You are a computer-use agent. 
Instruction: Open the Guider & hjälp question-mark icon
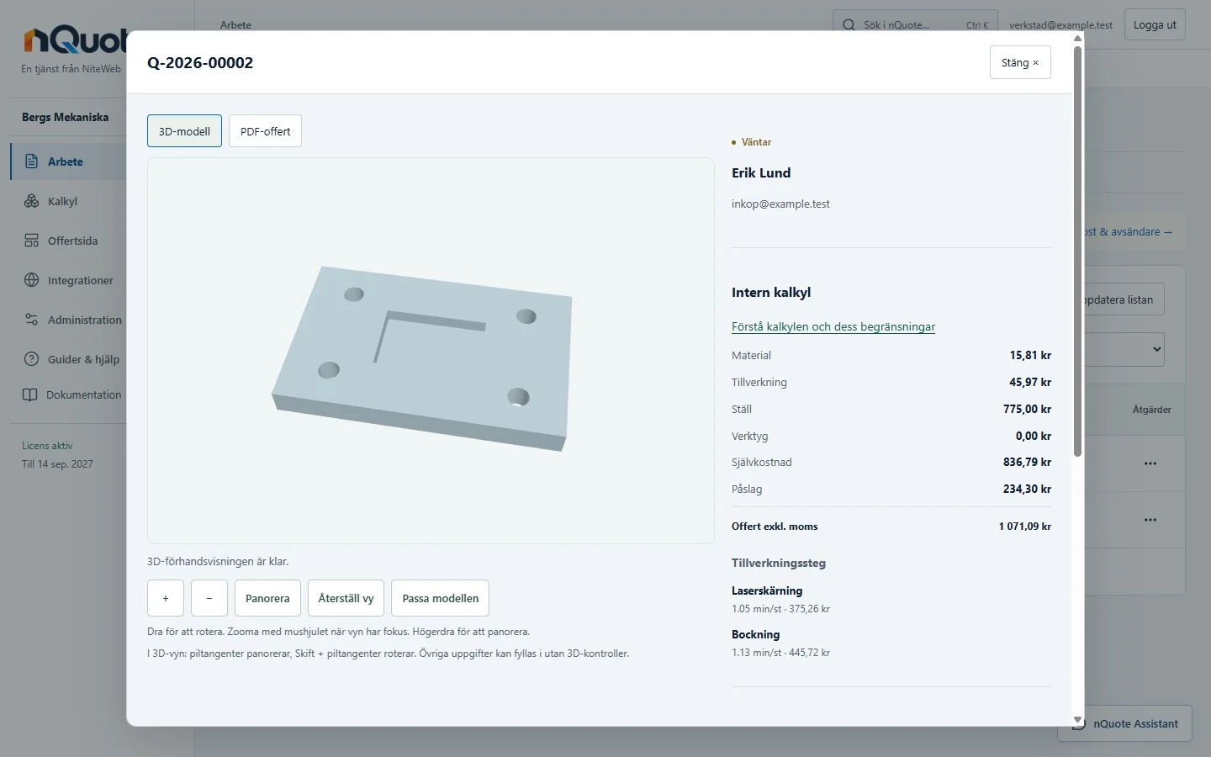pos(31,359)
